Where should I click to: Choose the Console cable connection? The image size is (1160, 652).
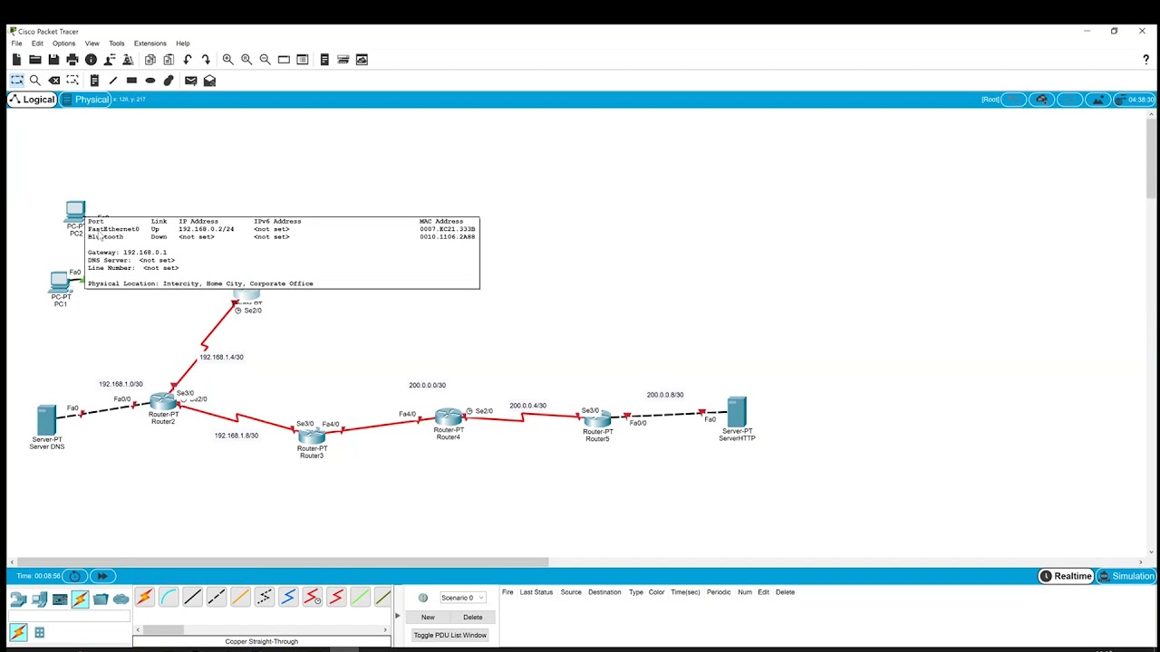[169, 597]
